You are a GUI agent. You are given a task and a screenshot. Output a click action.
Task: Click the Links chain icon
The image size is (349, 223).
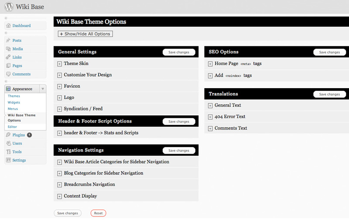[x=8, y=57]
